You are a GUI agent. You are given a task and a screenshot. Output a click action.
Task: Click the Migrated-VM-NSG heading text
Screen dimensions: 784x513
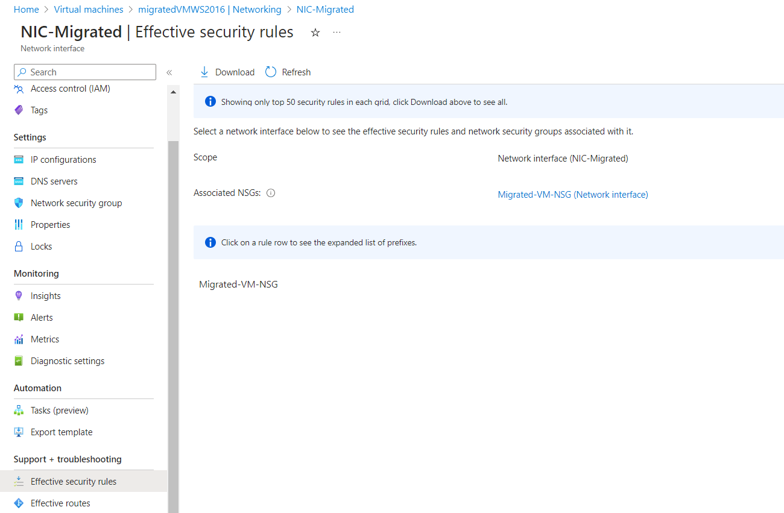pyautogui.click(x=239, y=285)
